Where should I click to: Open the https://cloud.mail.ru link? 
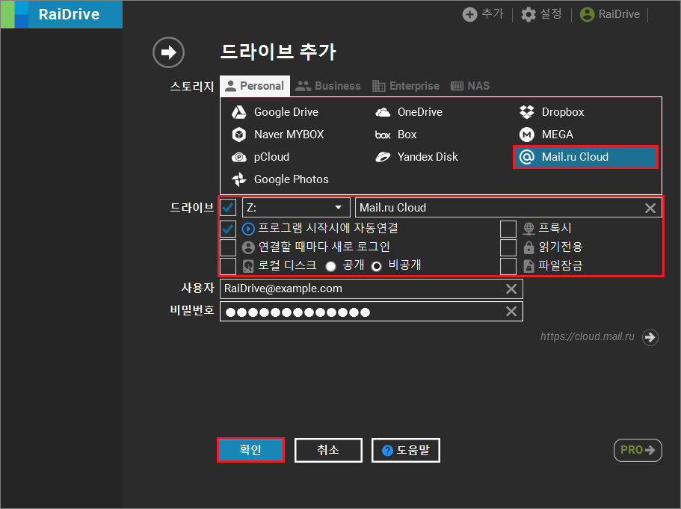(x=588, y=336)
